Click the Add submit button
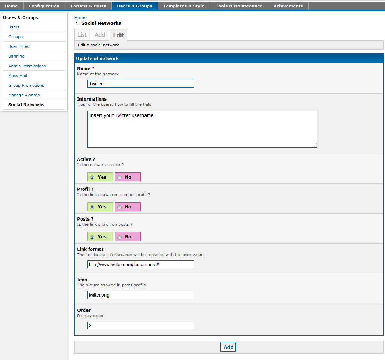The height and width of the screenshot is (360, 385). pyautogui.click(x=228, y=347)
